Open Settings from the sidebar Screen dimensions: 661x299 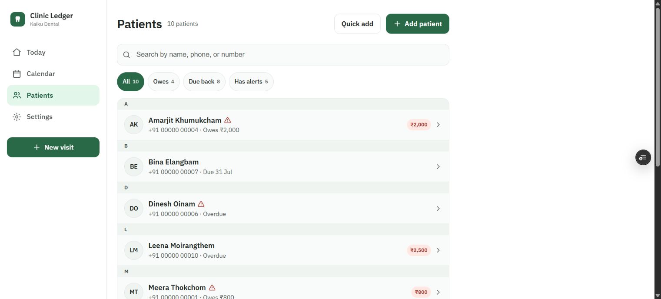tap(53, 117)
